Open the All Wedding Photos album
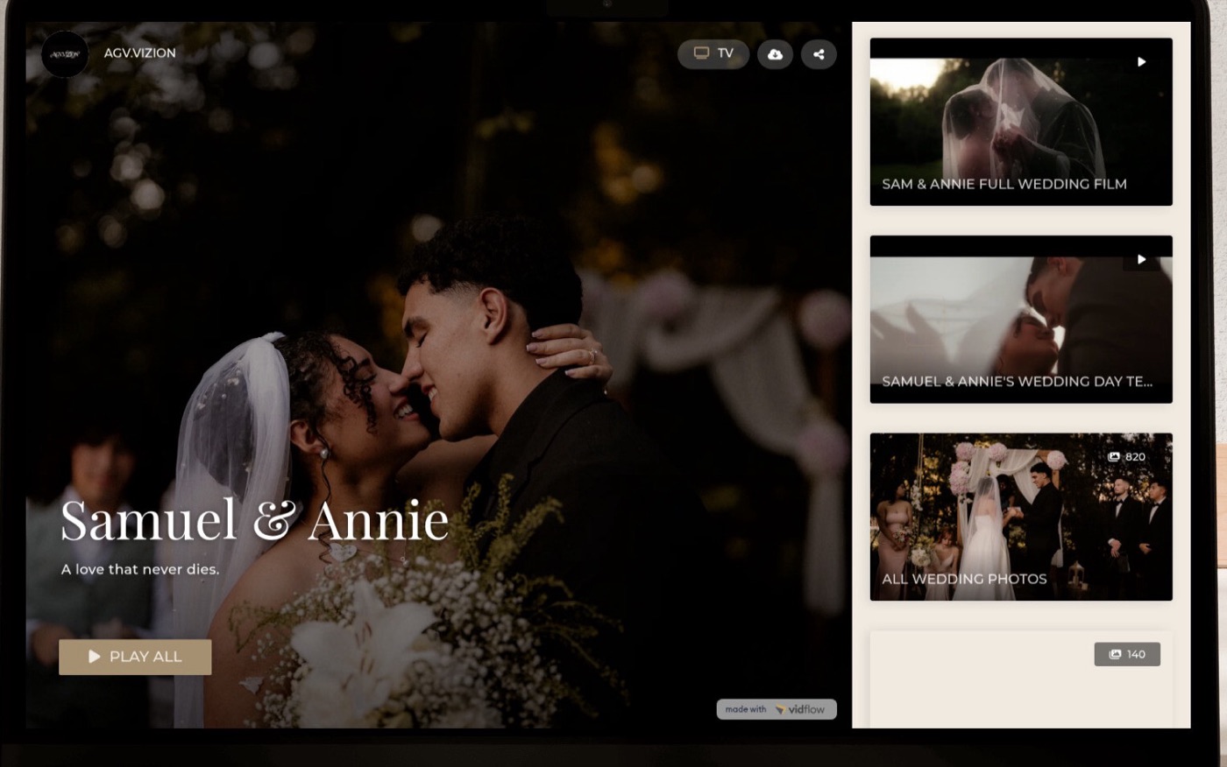 (1021, 517)
